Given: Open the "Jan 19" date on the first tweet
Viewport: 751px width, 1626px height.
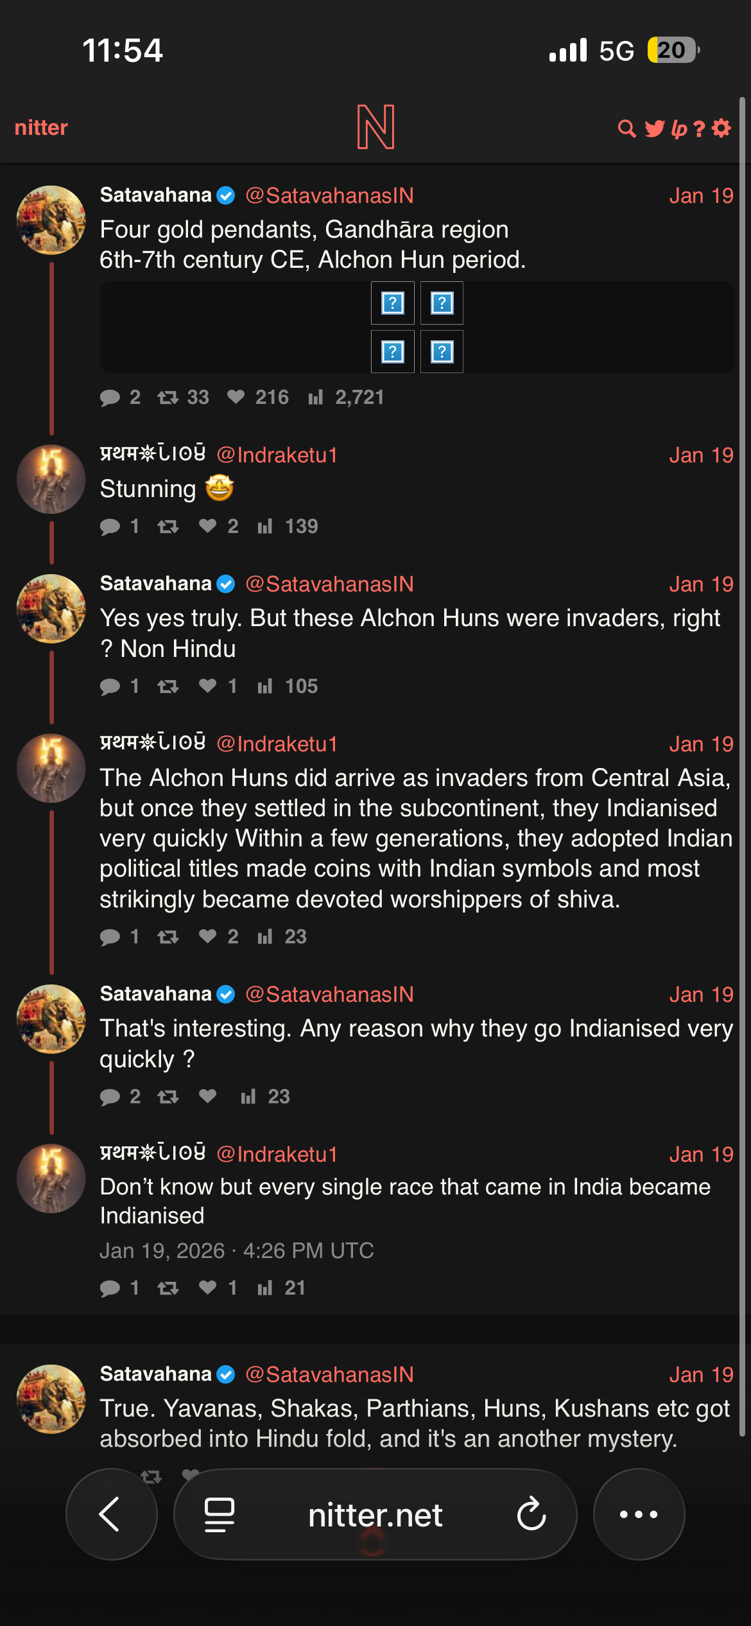Looking at the screenshot, I should [x=701, y=195].
